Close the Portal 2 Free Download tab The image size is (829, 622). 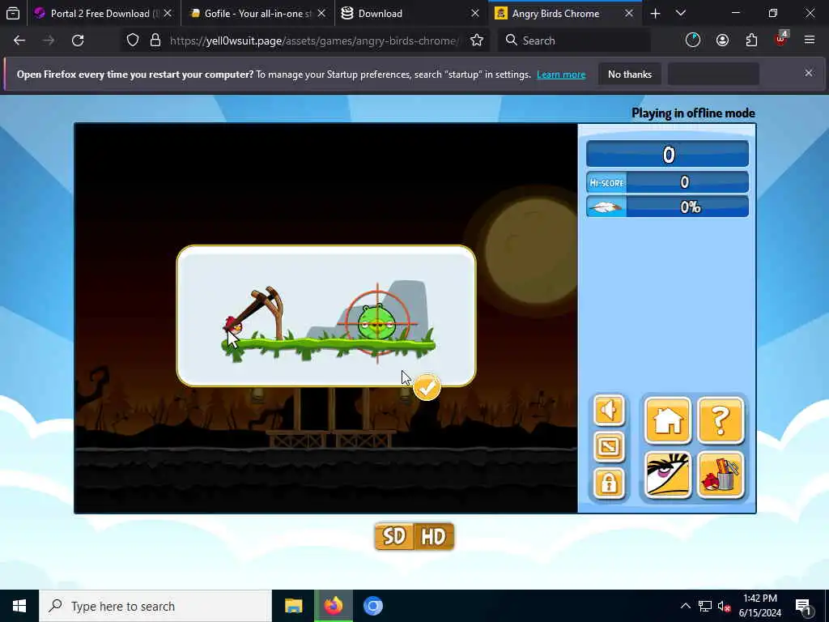tap(168, 13)
